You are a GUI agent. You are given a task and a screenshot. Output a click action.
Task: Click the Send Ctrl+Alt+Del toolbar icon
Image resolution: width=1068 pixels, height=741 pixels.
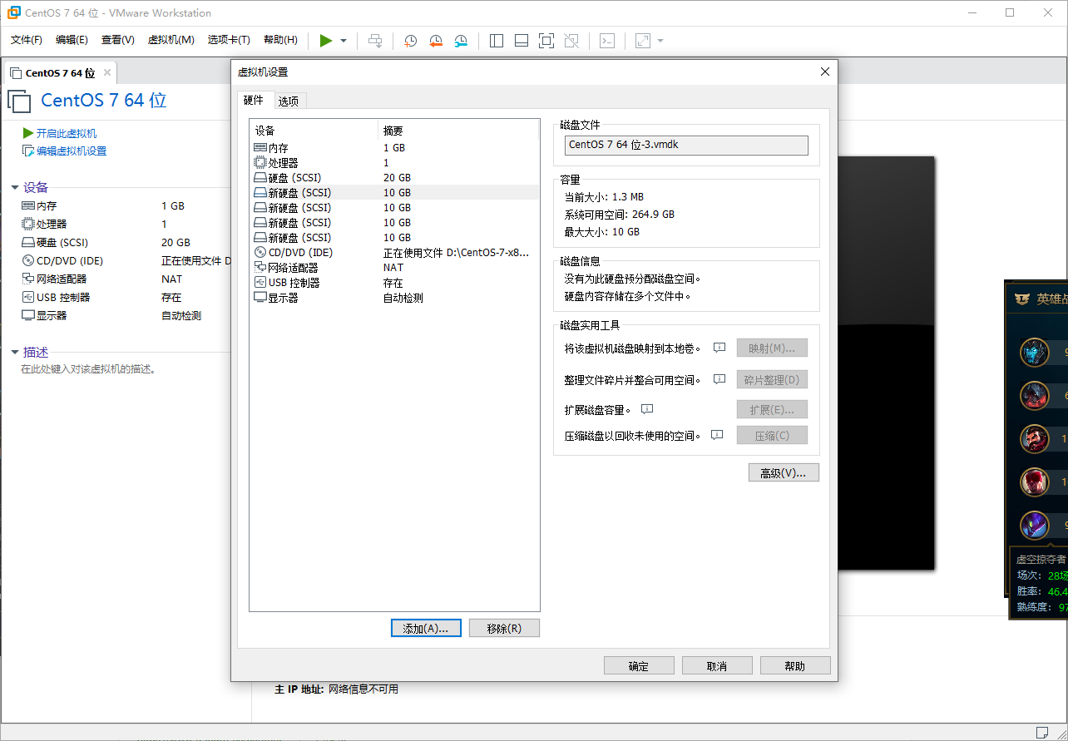click(x=376, y=40)
